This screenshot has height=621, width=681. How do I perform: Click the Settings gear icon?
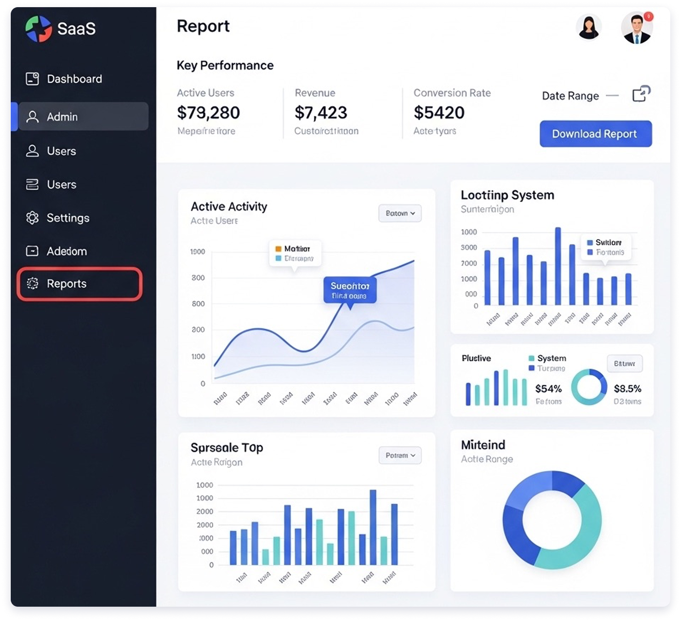pyautogui.click(x=32, y=218)
